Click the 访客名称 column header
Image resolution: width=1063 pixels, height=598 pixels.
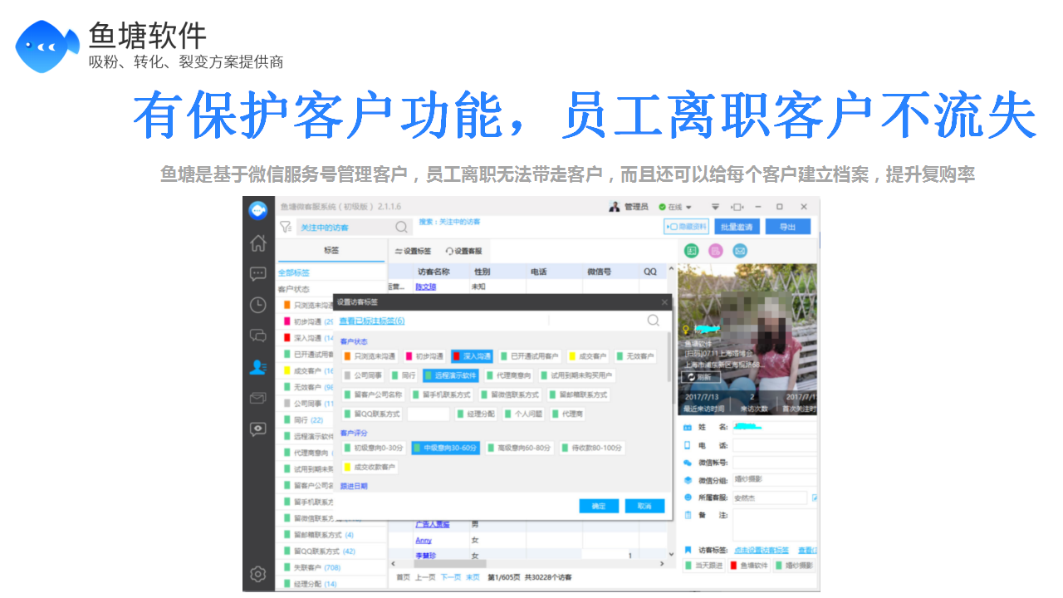tap(434, 272)
